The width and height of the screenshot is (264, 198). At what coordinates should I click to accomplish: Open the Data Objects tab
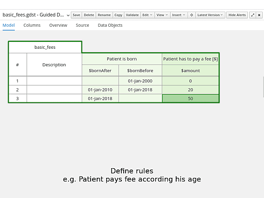pyautogui.click(x=110, y=25)
